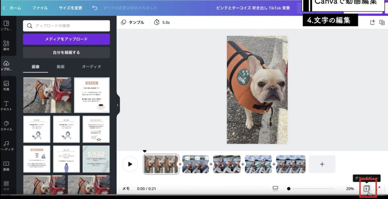Switch to the オーディオ uploads tab
Image resolution: width=388 pixels, height=199 pixels.
(x=92, y=67)
